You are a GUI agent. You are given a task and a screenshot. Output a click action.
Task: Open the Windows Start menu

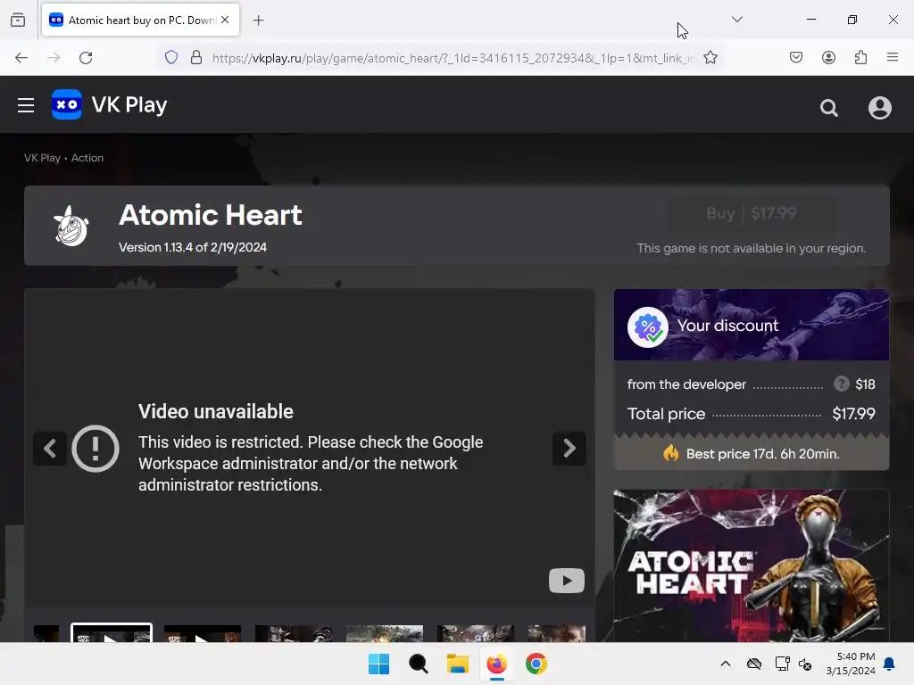[x=378, y=664]
